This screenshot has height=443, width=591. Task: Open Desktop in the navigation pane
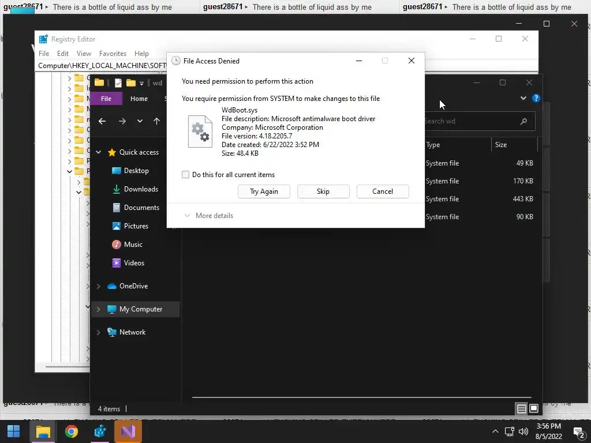point(136,171)
